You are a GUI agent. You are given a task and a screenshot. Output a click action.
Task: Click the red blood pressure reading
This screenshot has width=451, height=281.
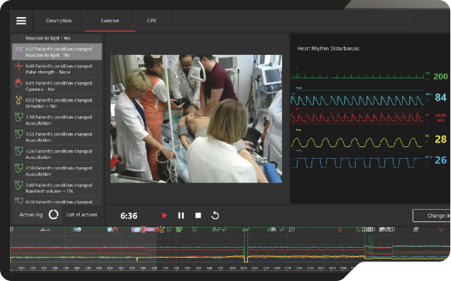pyautogui.click(x=440, y=118)
